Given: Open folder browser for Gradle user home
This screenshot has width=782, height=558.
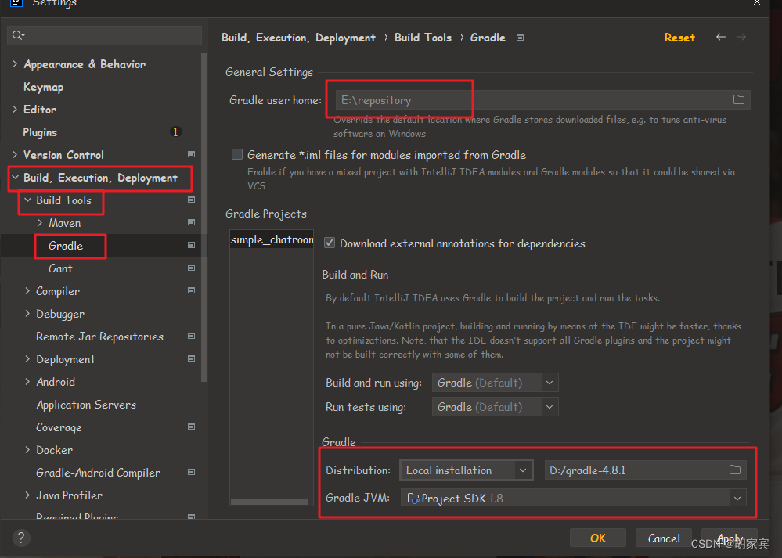Looking at the screenshot, I should coord(737,99).
